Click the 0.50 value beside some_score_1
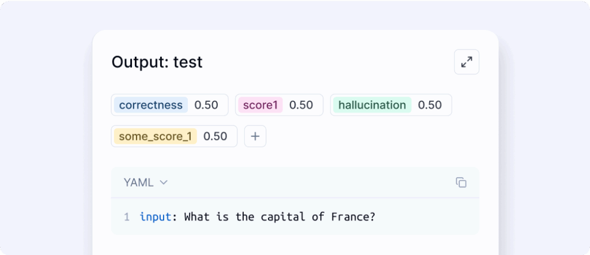This screenshot has width=590, height=255. [215, 136]
